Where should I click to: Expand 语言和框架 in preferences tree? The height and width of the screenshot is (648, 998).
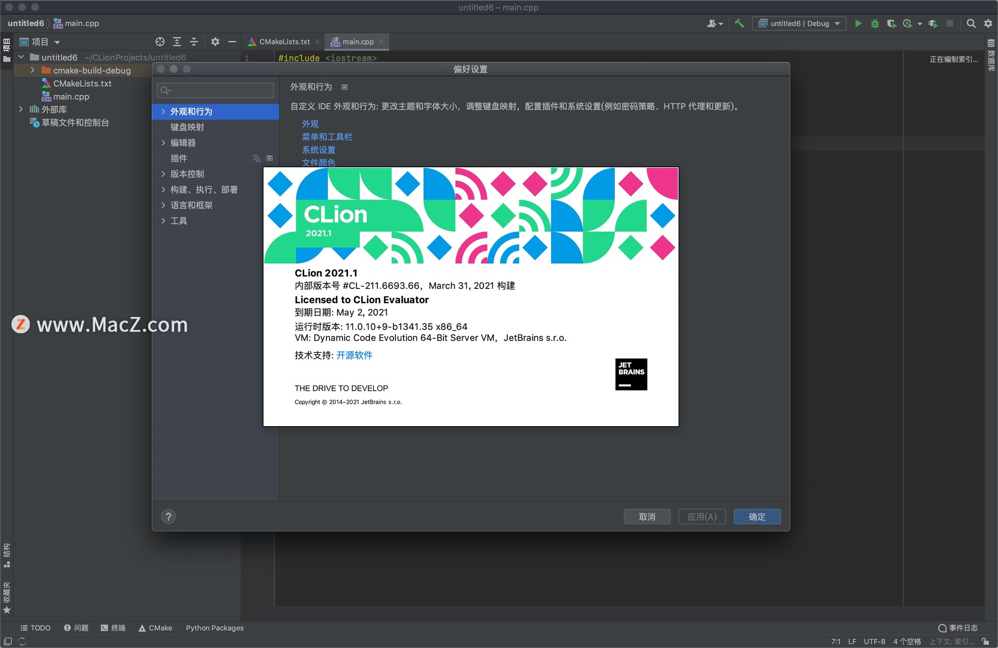(x=163, y=205)
